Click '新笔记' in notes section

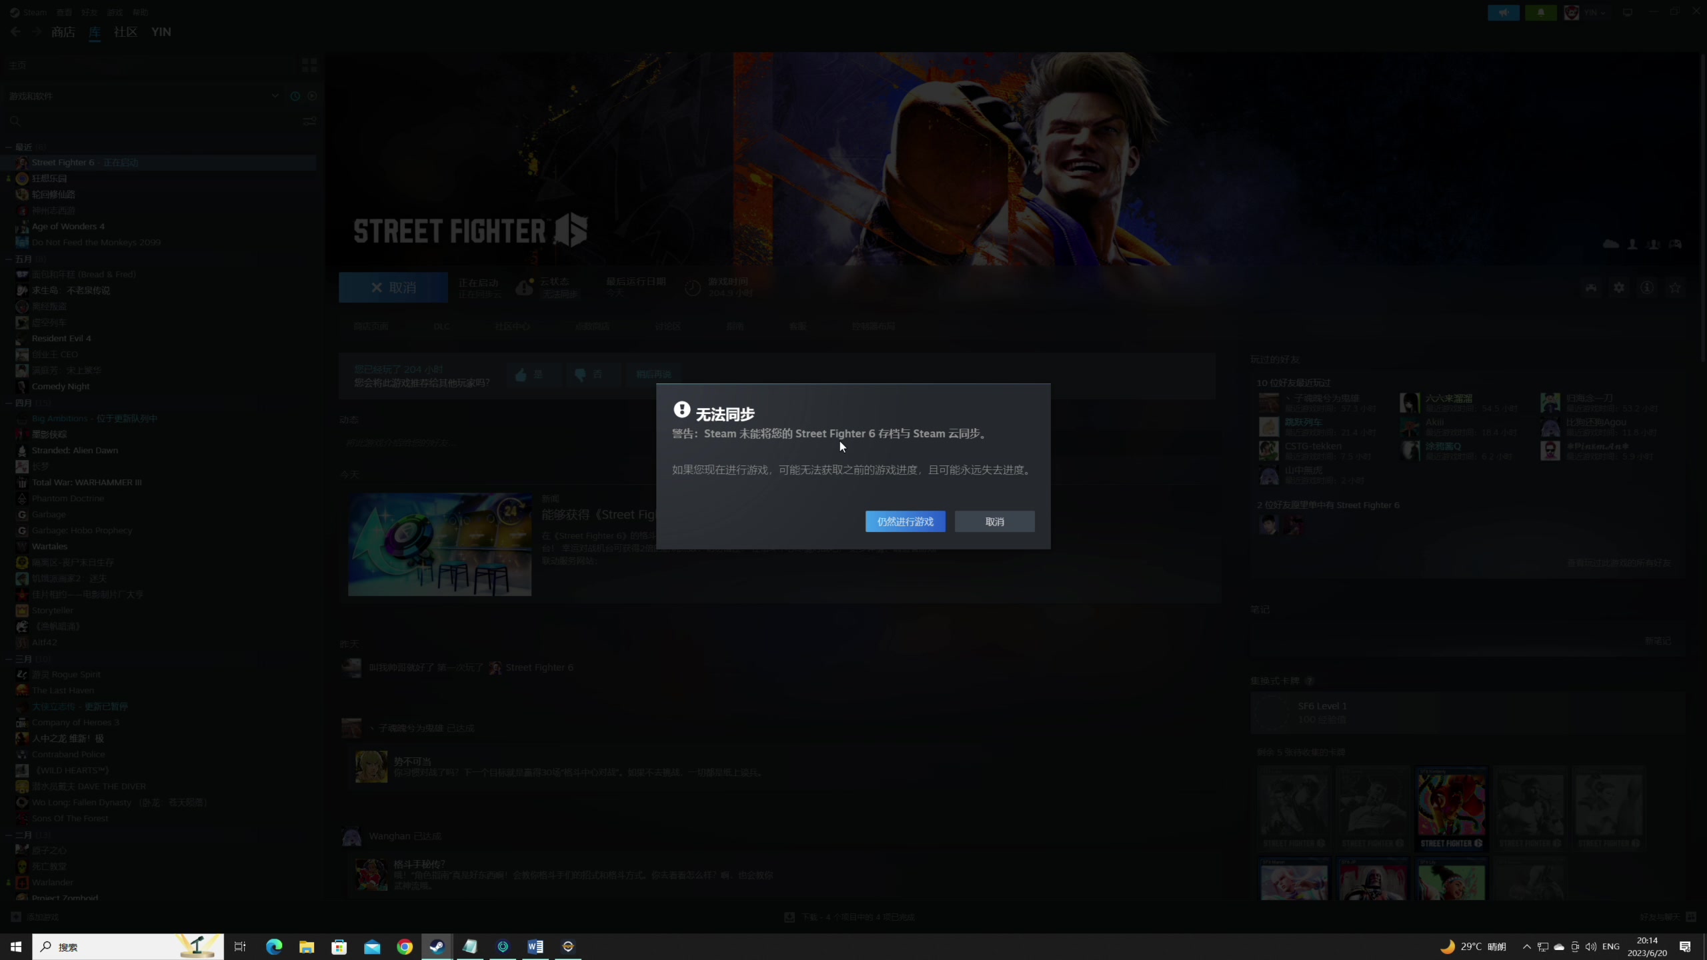(x=1658, y=641)
